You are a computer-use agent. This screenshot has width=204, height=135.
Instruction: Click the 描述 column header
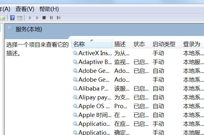[120, 44]
